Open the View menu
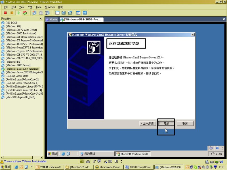The width and height of the screenshot is (227, 170). tap(22, 7)
